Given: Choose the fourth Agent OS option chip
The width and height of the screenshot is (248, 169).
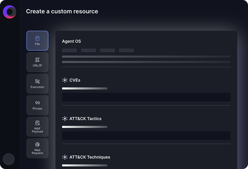Looking at the screenshot, I should point(126,50).
